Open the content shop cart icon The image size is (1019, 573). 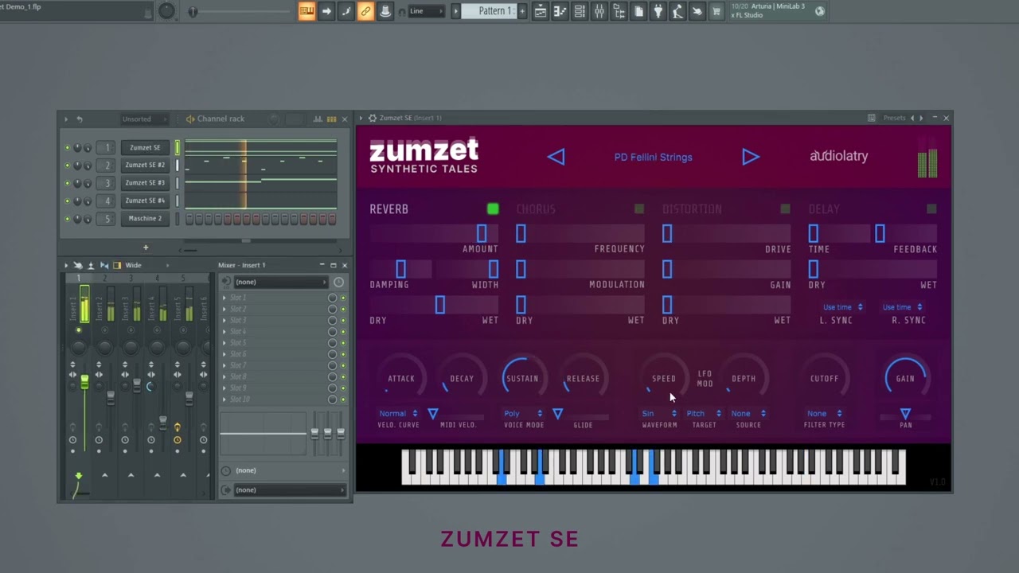pyautogui.click(x=716, y=11)
